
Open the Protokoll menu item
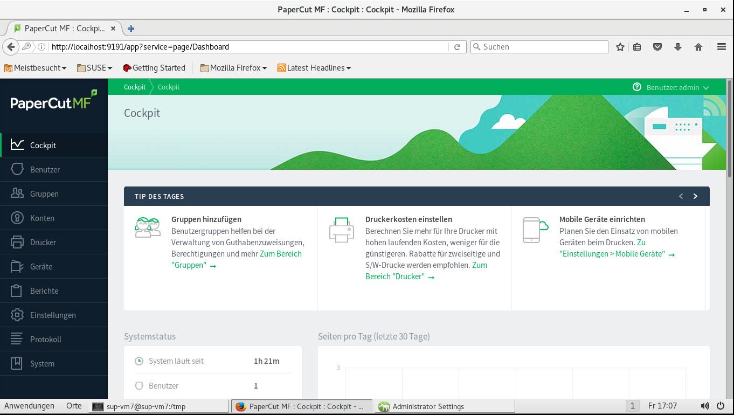(x=45, y=340)
